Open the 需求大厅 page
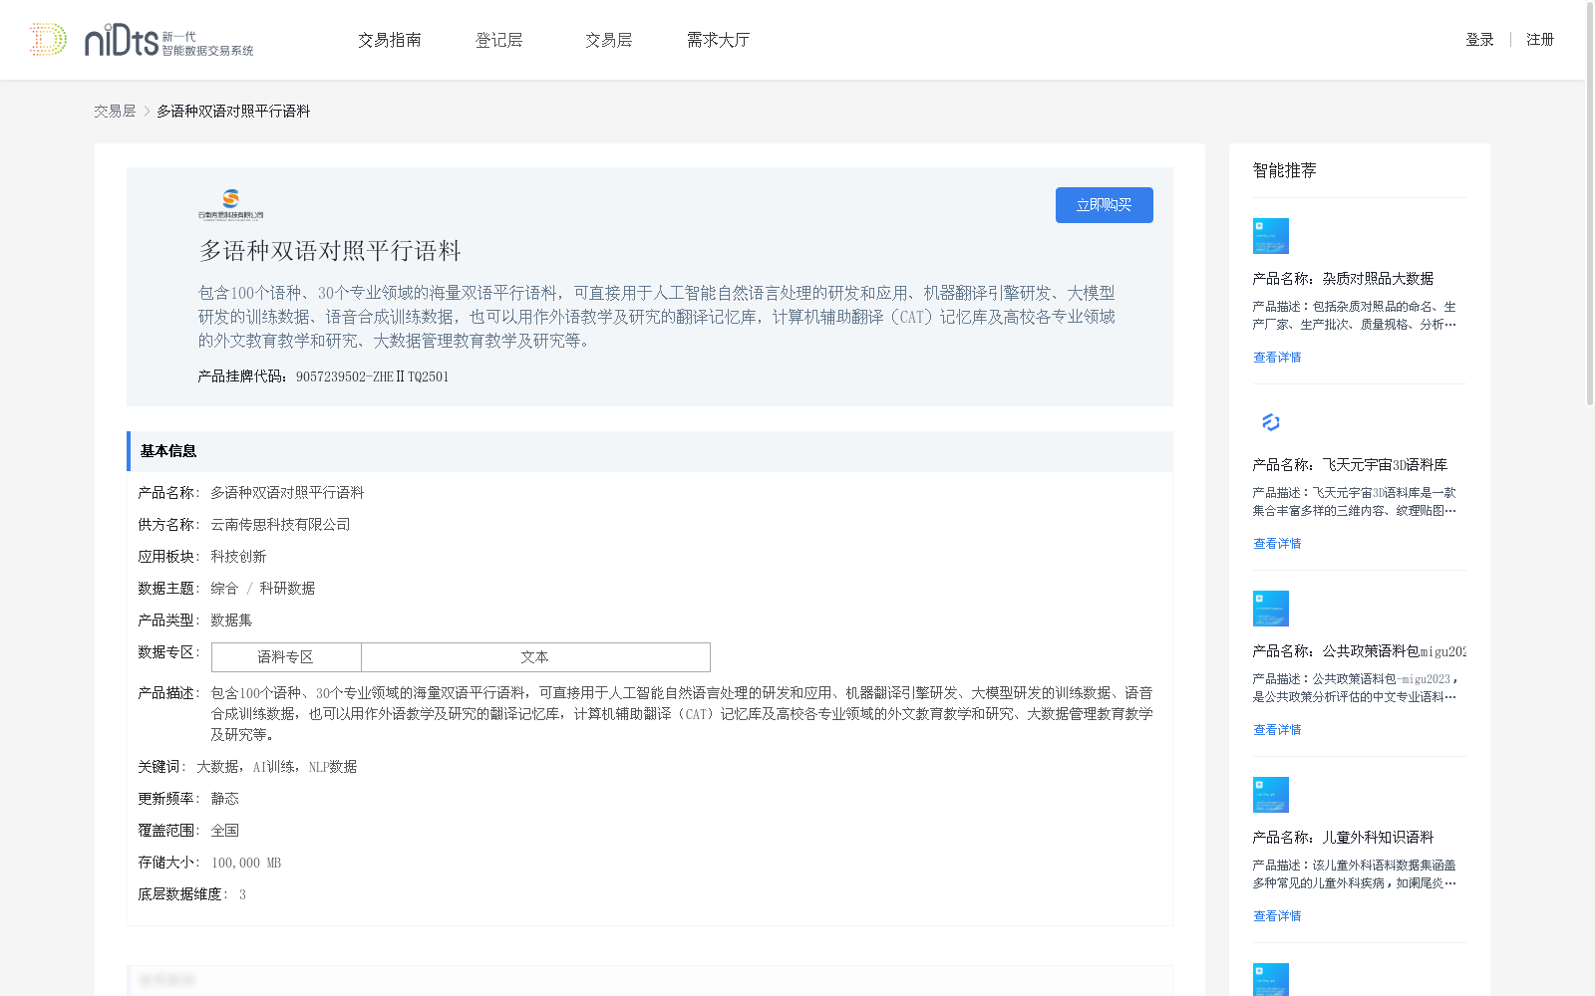This screenshot has width=1595, height=996. click(718, 40)
